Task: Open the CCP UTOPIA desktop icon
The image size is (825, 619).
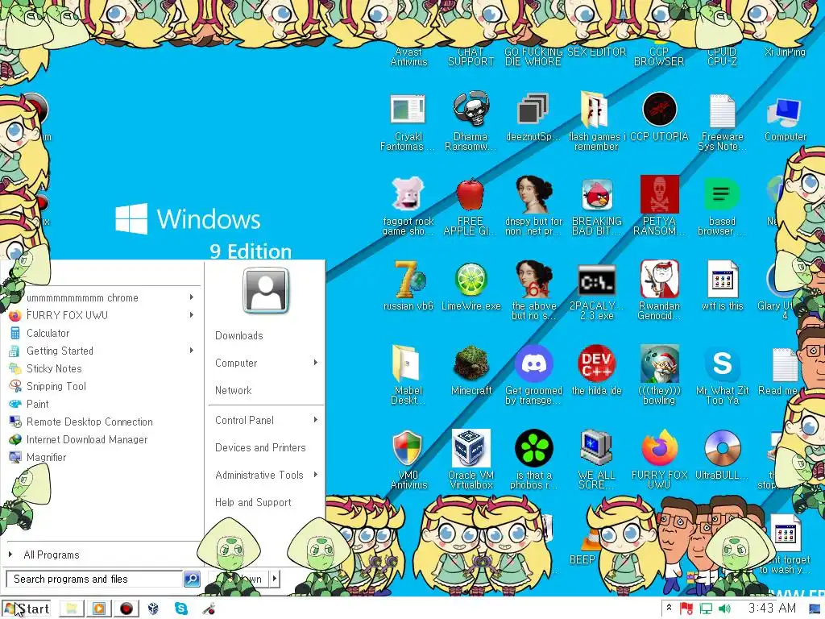Action: pyautogui.click(x=659, y=110)
